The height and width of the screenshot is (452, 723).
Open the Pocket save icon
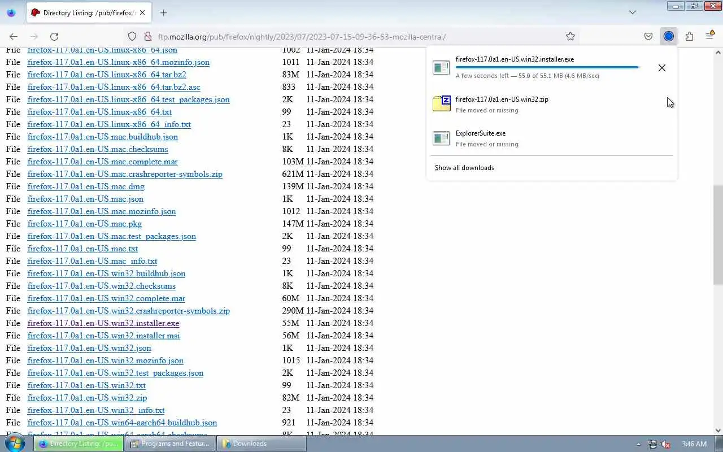click(648, 37)
